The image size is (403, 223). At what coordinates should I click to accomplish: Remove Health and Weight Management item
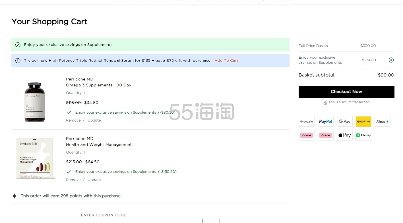point(73,180)
